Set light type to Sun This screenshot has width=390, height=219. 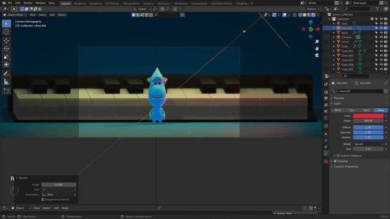point(352,110)
